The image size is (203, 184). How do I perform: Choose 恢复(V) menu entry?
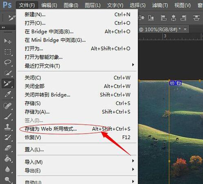[x=77, y=138]
